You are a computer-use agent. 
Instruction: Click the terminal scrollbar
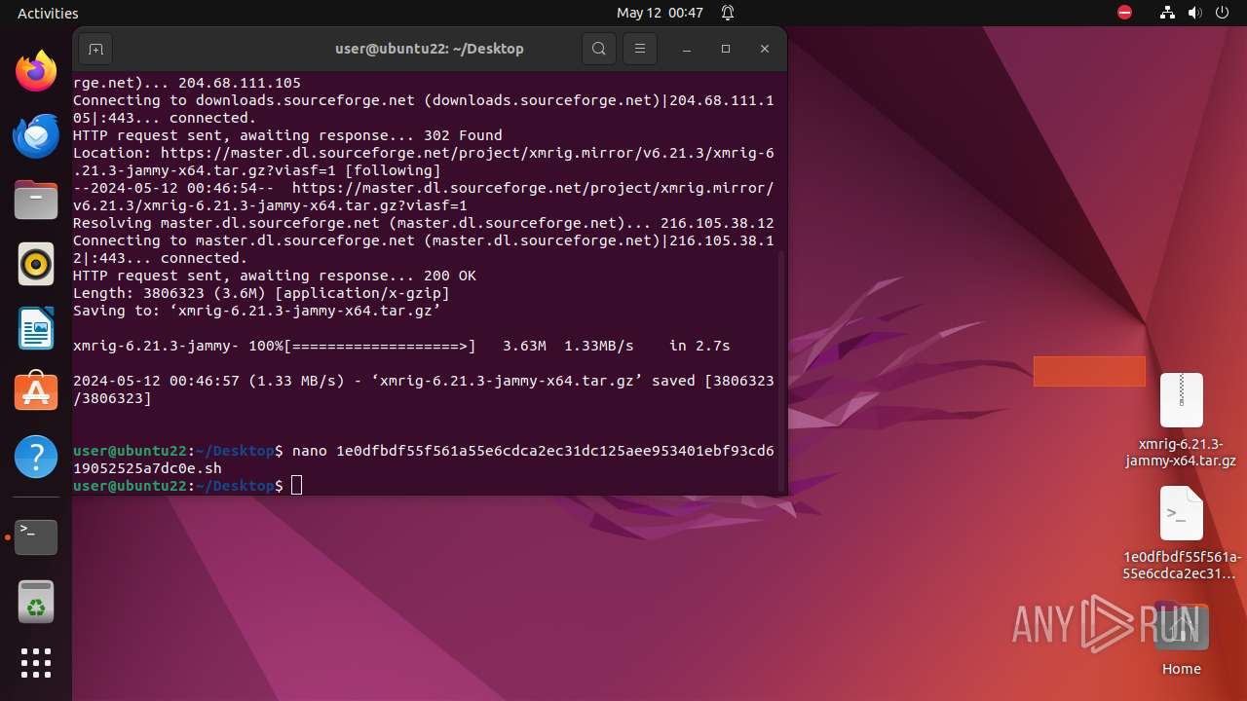pyautogui.click(x=780, y=370)
